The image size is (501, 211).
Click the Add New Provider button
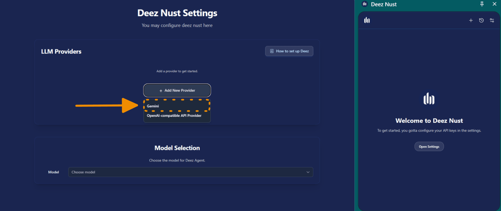pos(177,90)
